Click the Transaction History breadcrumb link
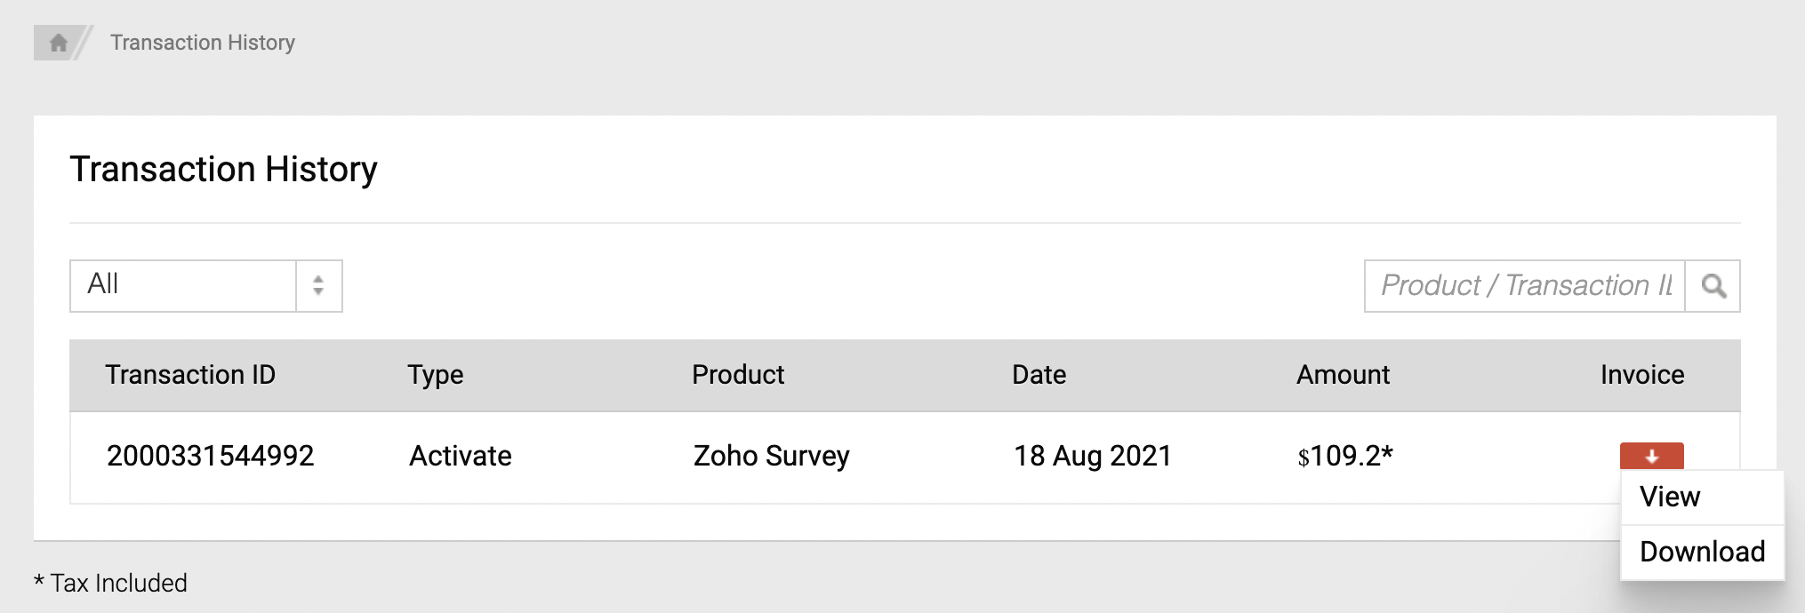This screenshot has height=613, width=1805. (x=202, y=43)
